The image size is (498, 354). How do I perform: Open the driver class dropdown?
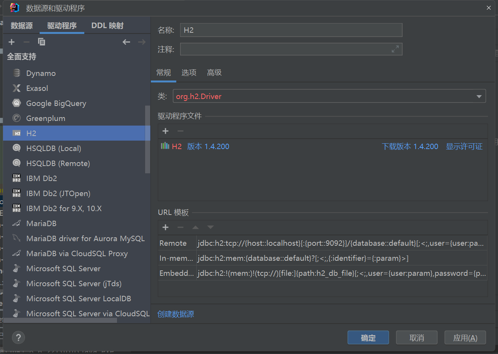(479, 96)
